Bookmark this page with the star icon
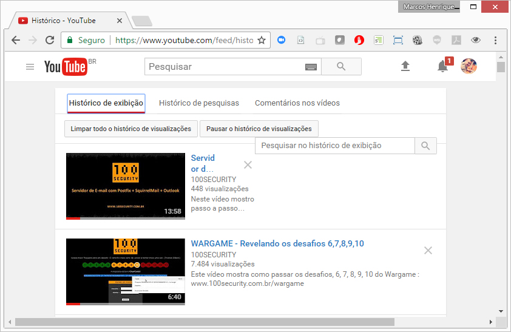 pyautogui.click(x=262, y=41)
